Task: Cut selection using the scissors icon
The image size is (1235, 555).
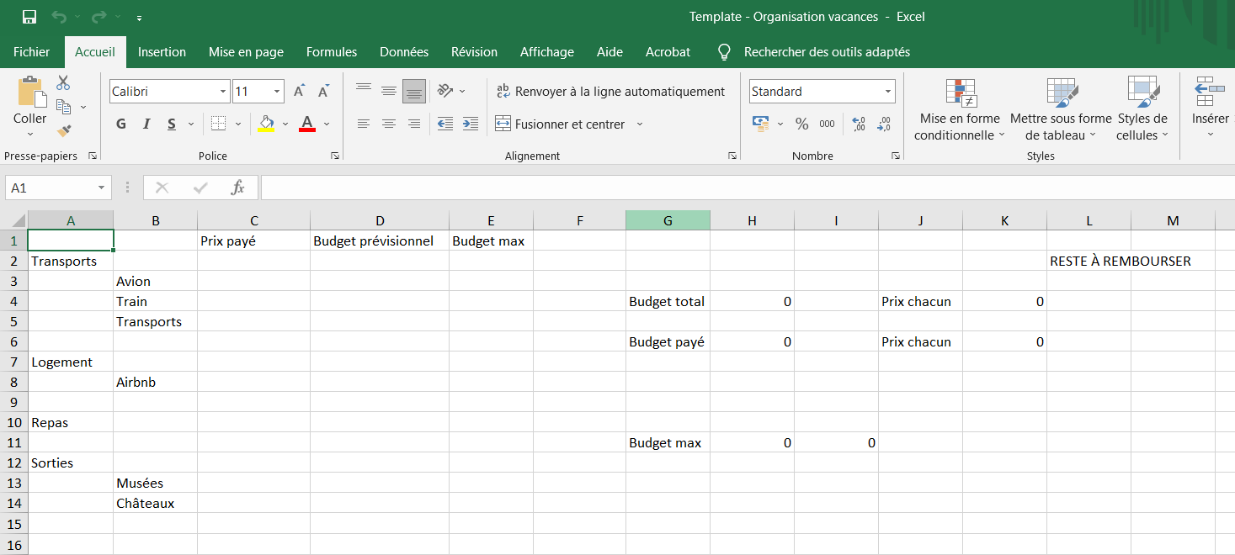Action: coord(62,81)
